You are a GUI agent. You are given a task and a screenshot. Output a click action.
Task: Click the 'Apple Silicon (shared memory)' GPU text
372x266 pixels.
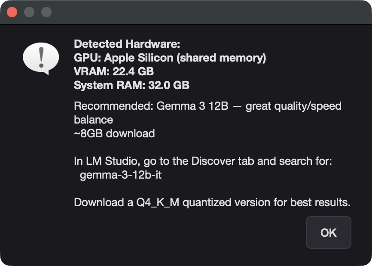[x=185, y=58]
